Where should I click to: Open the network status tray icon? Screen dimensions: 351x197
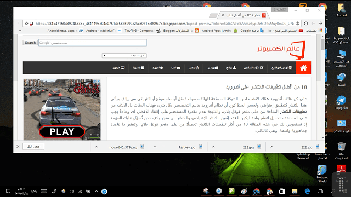click(x=80, y=191)
